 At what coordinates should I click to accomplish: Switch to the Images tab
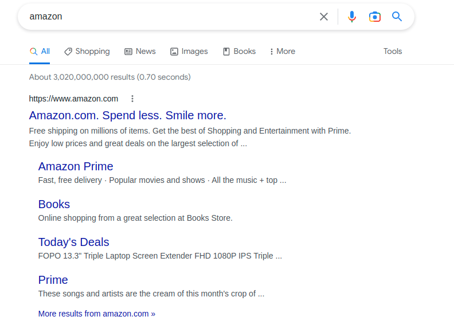[189, 52]
